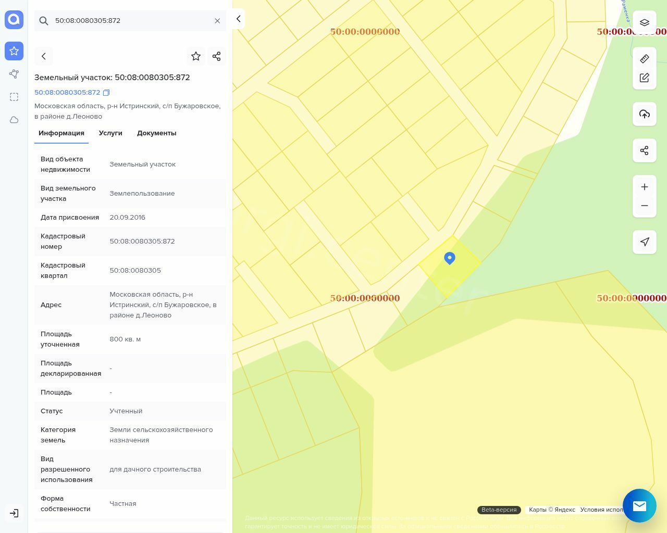
Task: Go back from the plot details
Action: pos(44,56)
